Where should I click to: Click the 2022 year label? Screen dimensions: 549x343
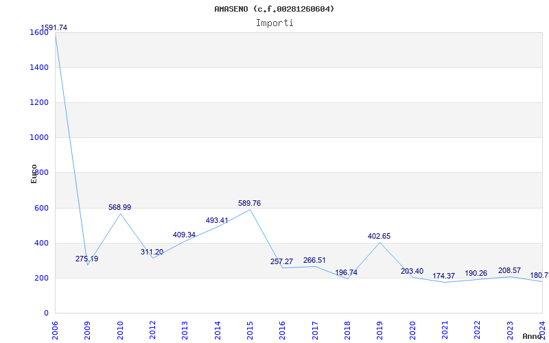478,331
